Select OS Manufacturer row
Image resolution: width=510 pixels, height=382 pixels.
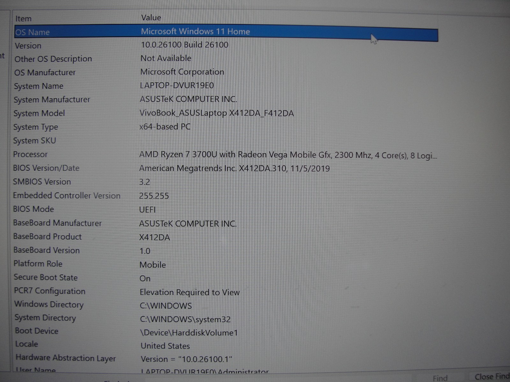(45, 73)
